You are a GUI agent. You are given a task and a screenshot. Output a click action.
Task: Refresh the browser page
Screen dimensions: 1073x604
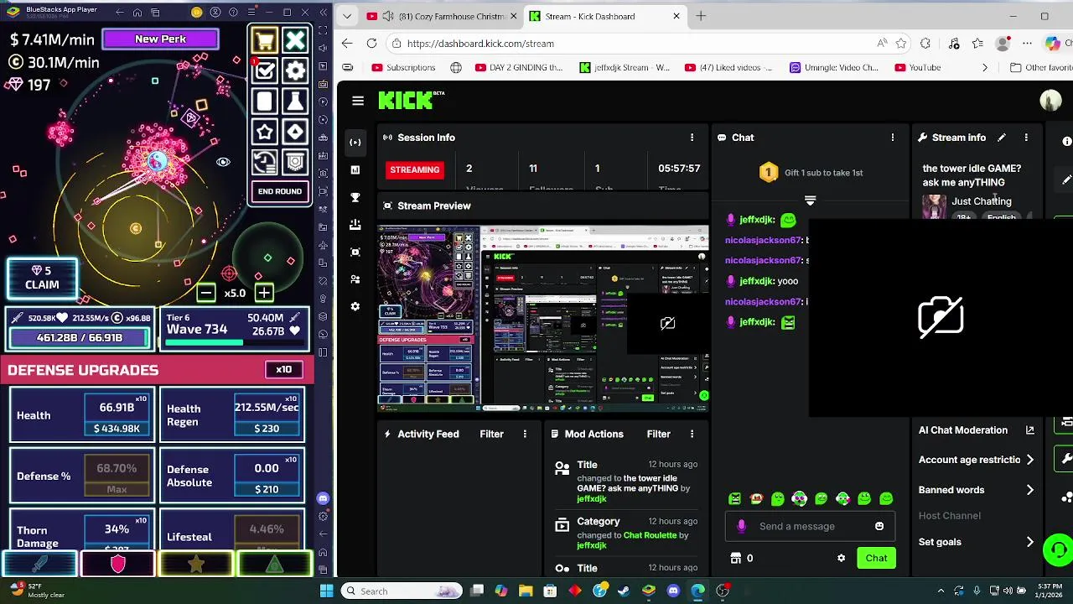click(x=371, y=44)
